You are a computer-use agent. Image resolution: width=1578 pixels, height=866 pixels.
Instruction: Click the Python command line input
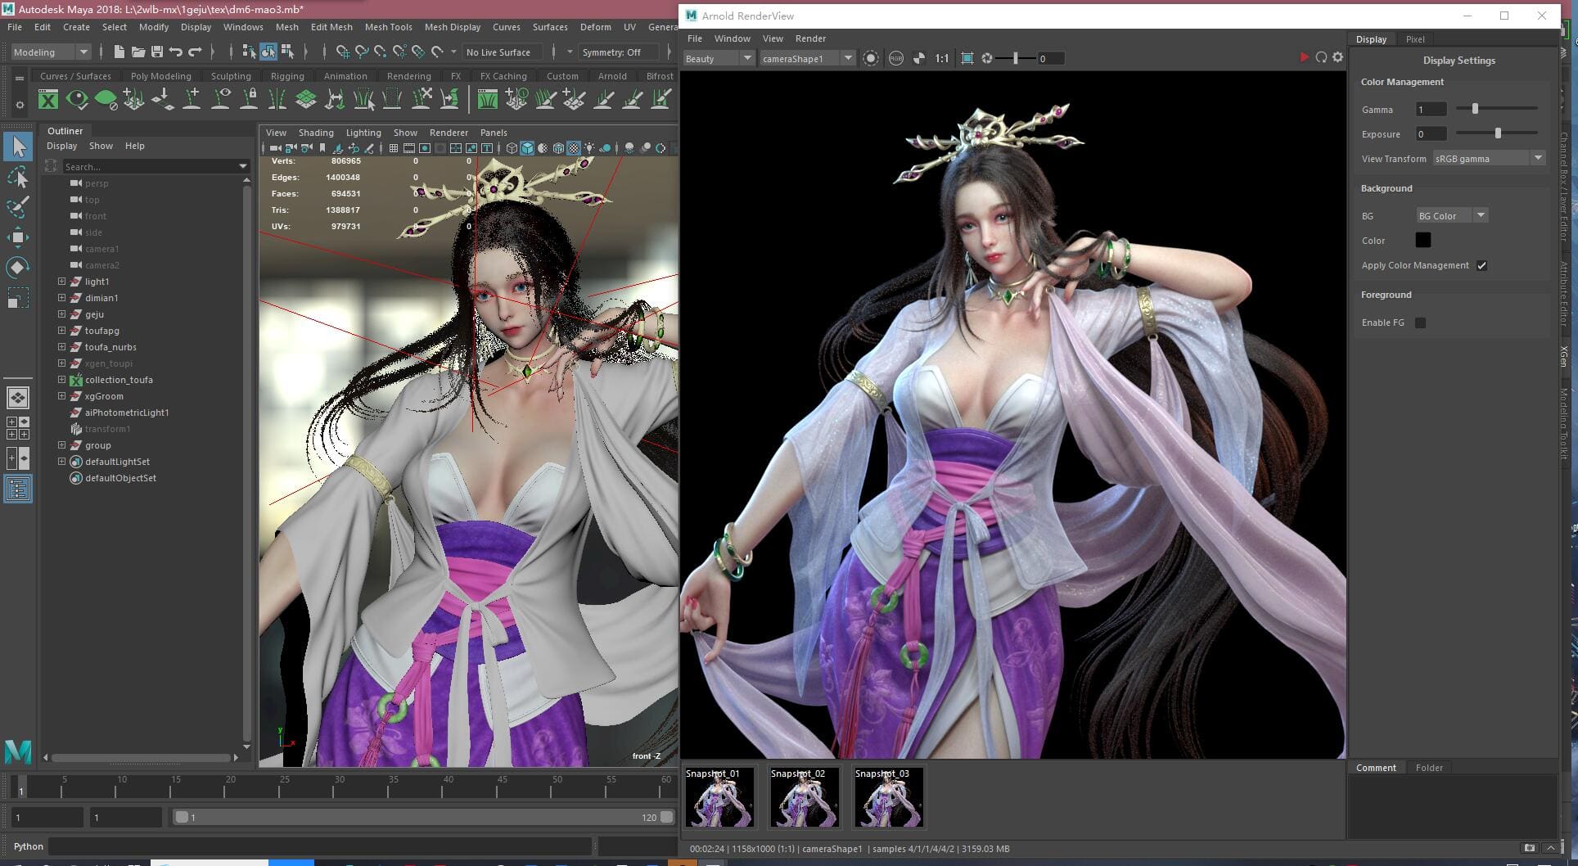pyautogui.click(x=321, y=846)
